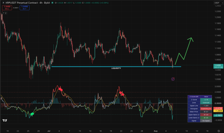Click the red -0.8796 histogram value label
This screenshot has height=133, width=224.
[x=218, y=108]
